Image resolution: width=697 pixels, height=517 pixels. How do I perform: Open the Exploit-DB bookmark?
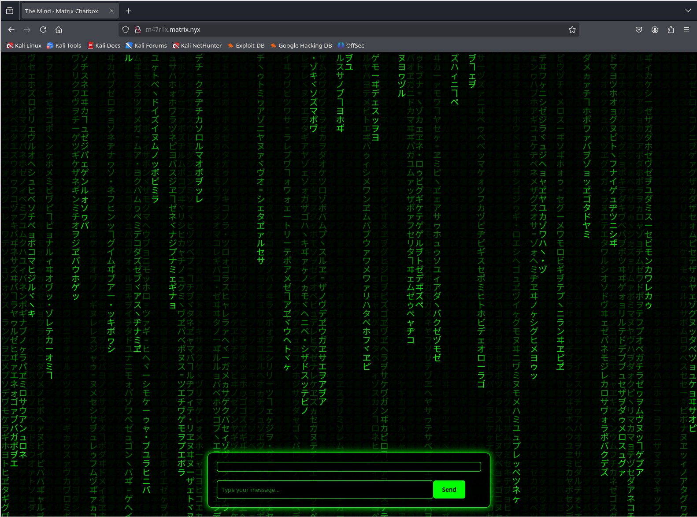246,45
